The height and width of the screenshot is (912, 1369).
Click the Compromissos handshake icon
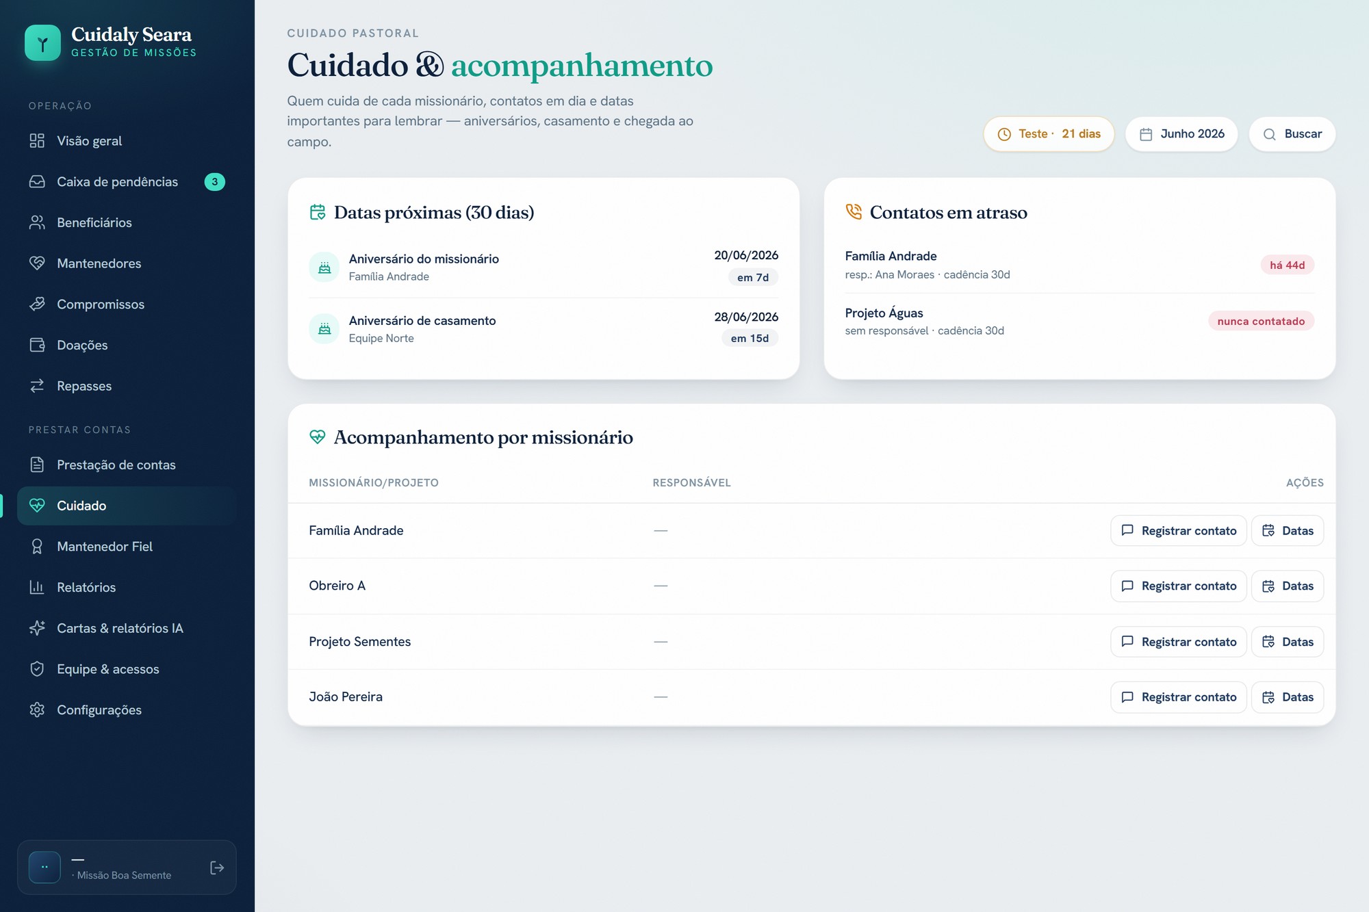coord(37,304)
